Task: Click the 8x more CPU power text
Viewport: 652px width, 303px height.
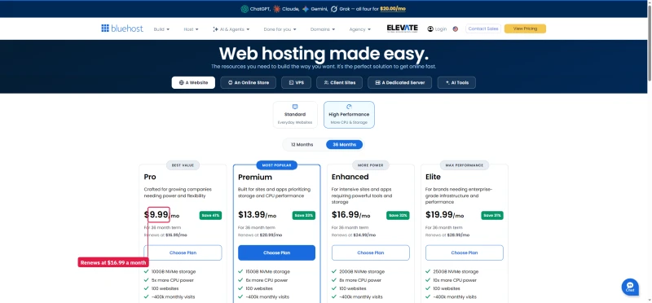Action: click(x=360, y=280)
